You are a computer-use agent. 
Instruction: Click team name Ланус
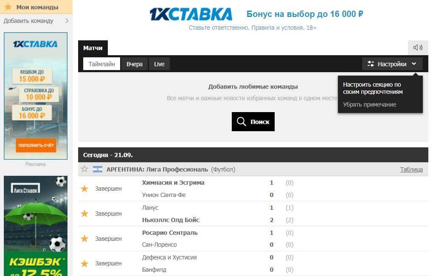[x=150, y=208]
